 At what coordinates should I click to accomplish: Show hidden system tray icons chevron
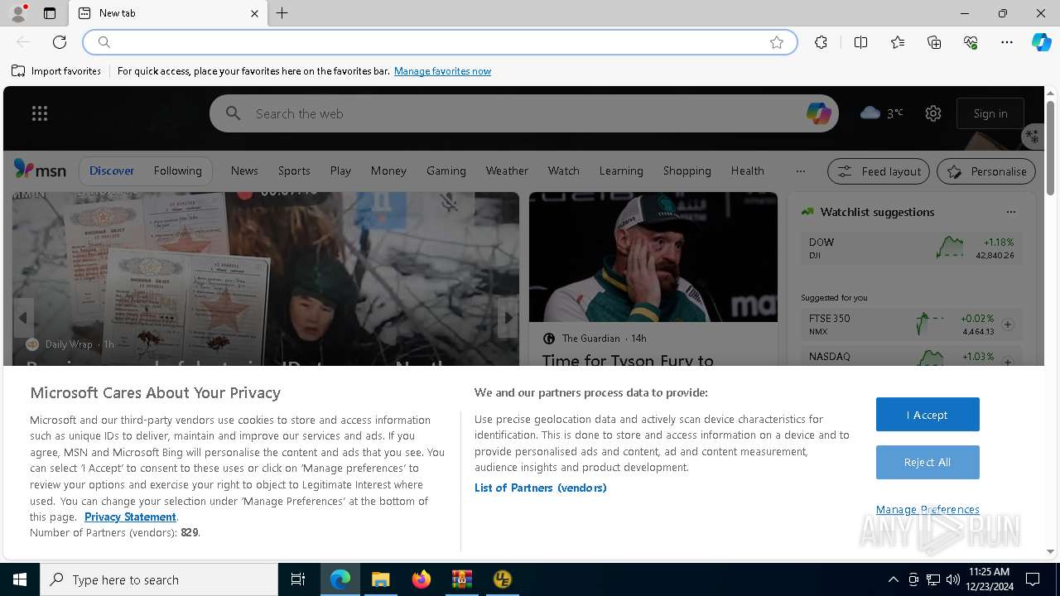click(x=893, y=579)
